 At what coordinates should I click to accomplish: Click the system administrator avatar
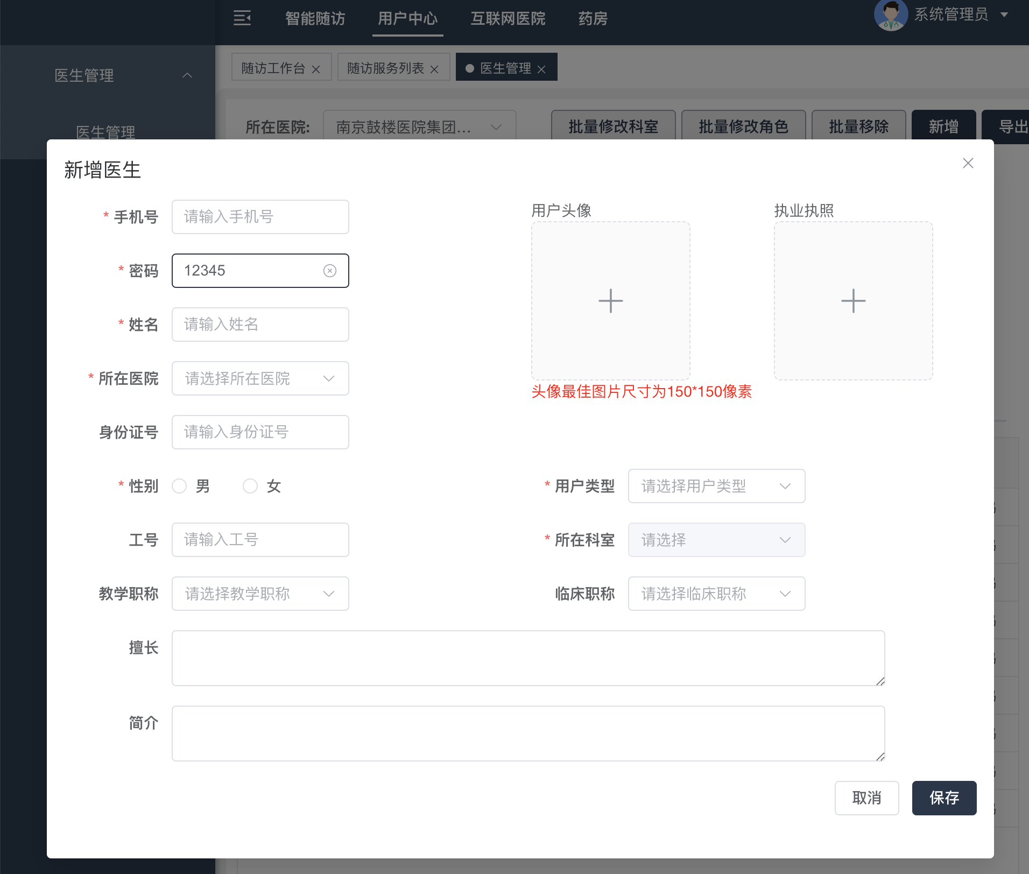click(x=891, y=15)
